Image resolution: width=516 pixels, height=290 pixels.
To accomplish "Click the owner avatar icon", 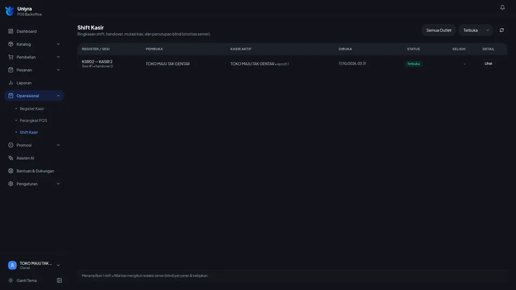I will pos(12,265).
